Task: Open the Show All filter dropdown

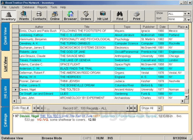Action: [x=159, y=108]
